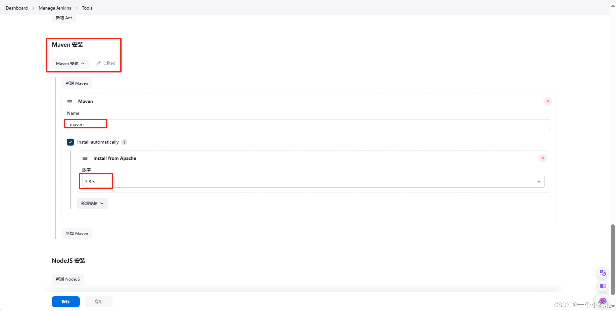Image resolution: width=616 pixels, height=311 pixels.
Task: Navigate to Dashboard via breadcrumb
Action: 17,8
